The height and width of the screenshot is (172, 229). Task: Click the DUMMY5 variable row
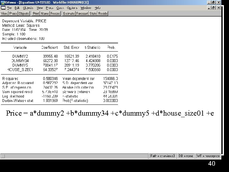tap(59, 65)
